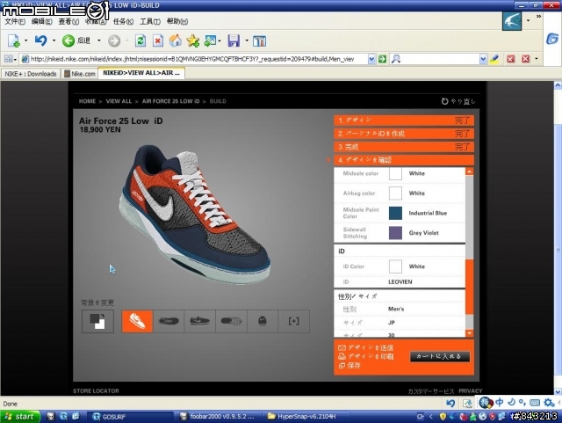The height and width of the screenshot is (423, 562).
Task: Click the Grey Violet color swatch
Action: (395, 233)
